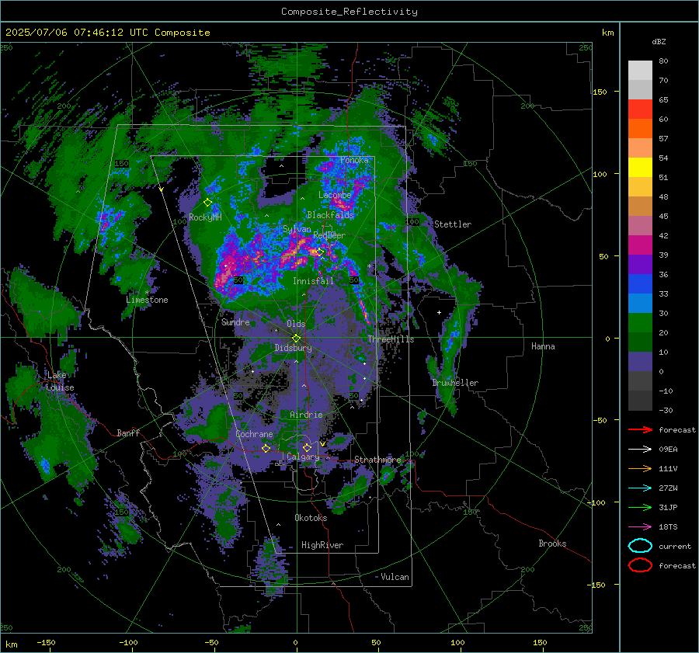Click the yellow diamond marker near RockyMH
Image resolution: width=699 pixels, height=653 pixels.
[207, 203]
